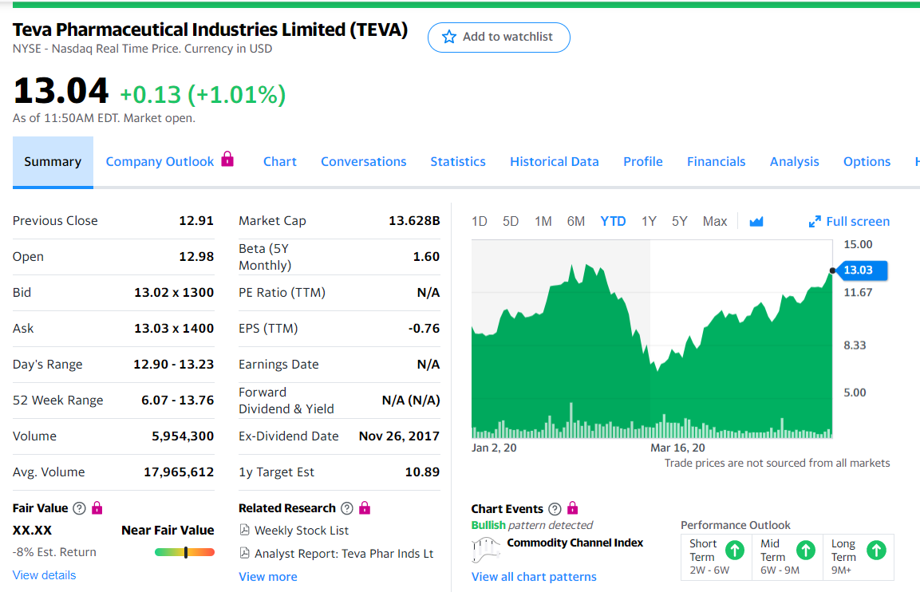Open the Full screen chart link
The width and height of the screenshot is (920, 604).
click(858, 221)
